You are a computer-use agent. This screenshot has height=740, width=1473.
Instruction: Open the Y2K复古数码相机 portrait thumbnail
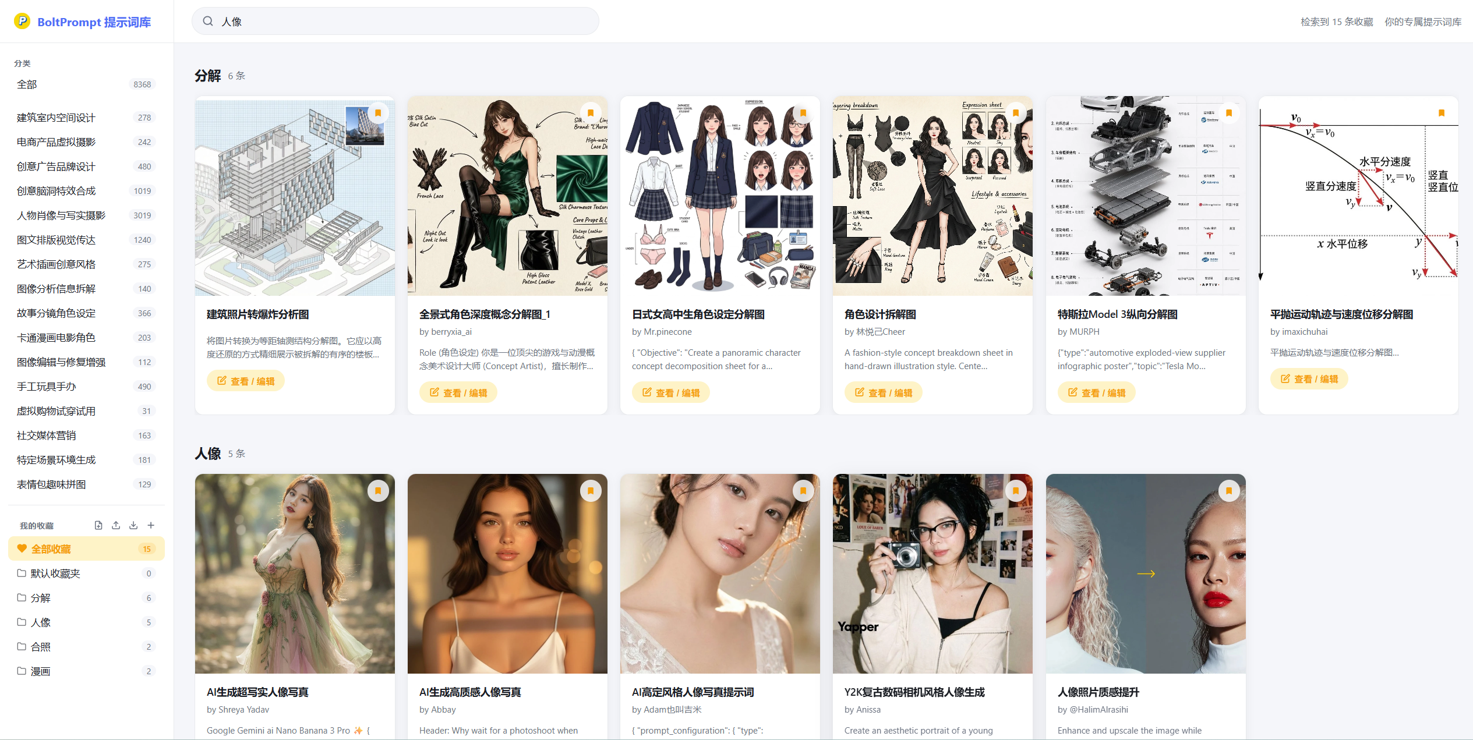(932, 573)
